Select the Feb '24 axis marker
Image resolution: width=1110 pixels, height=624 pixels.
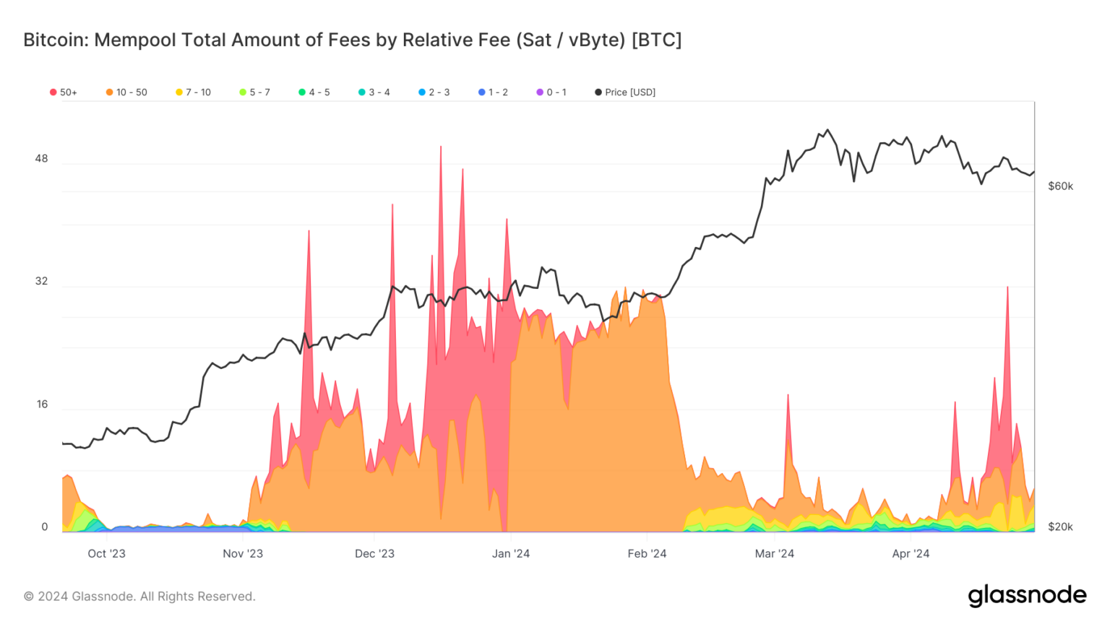(647, 554)
